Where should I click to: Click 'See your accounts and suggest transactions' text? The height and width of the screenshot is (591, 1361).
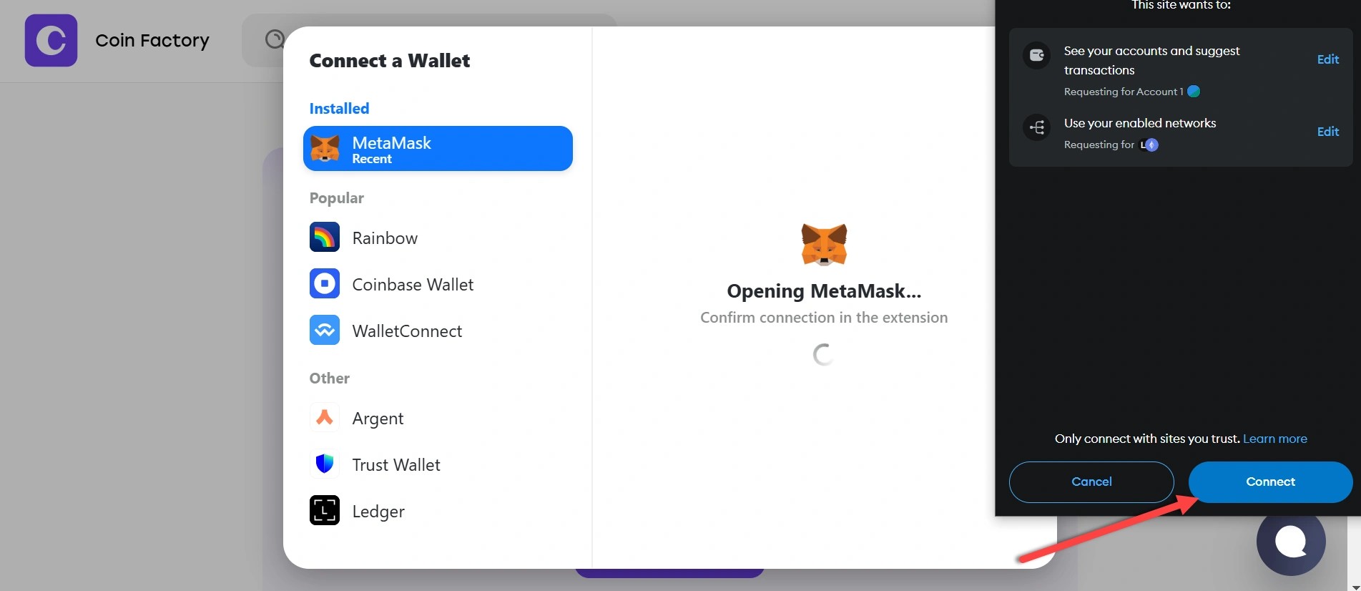click(1151, 60)
